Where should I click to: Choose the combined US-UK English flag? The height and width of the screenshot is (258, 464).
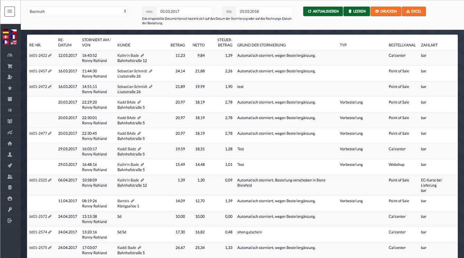coord(14,42)
